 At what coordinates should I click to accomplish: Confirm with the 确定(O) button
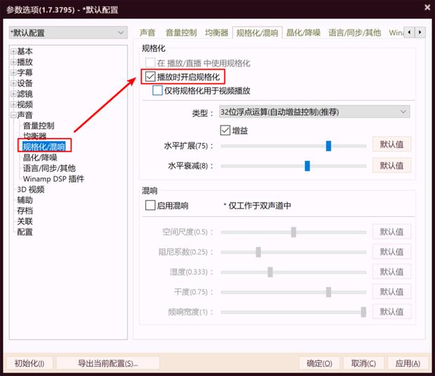[319, 363]
